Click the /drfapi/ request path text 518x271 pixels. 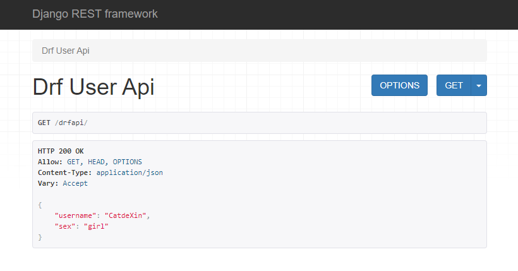pyautogui.click(x=71, y=123)
